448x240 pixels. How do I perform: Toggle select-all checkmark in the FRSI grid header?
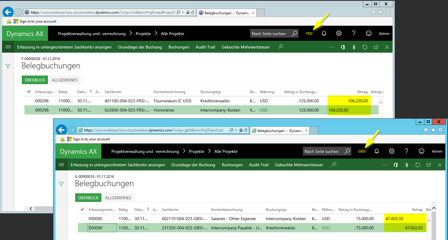pyautogui.click(x=29, y=92)
